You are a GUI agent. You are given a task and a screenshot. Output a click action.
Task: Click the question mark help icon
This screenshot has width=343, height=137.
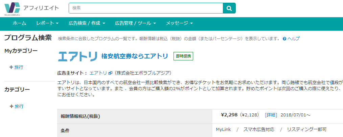coord(284,39)
